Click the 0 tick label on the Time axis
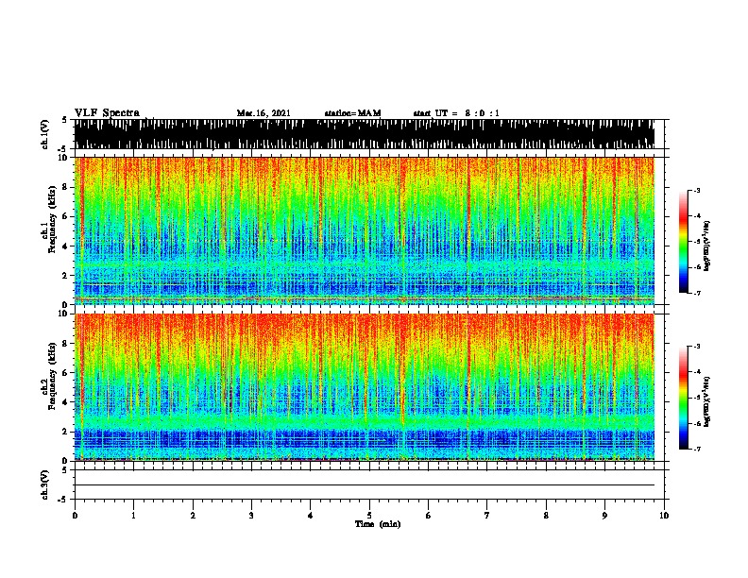Screen dimensions: 748x578 pos(75,516)
